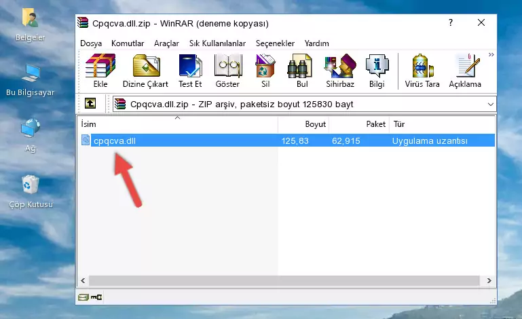Open the Dosya menu

pyautogui.click(x=91, y=43)
